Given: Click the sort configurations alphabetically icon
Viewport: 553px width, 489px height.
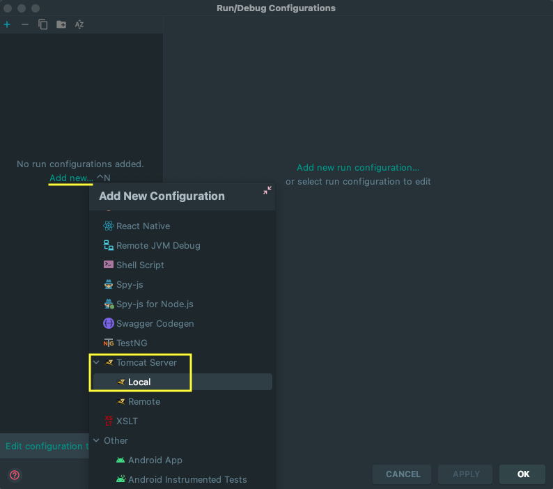Looking at the screenshot, I should 79,24.
